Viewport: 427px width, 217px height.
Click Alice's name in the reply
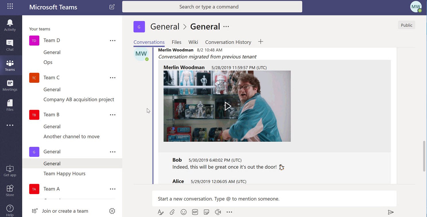click(178, 181)
